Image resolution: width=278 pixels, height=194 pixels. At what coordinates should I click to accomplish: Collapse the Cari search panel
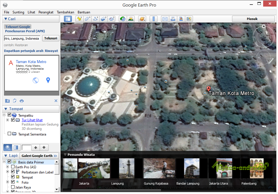[x=5, y=19]
